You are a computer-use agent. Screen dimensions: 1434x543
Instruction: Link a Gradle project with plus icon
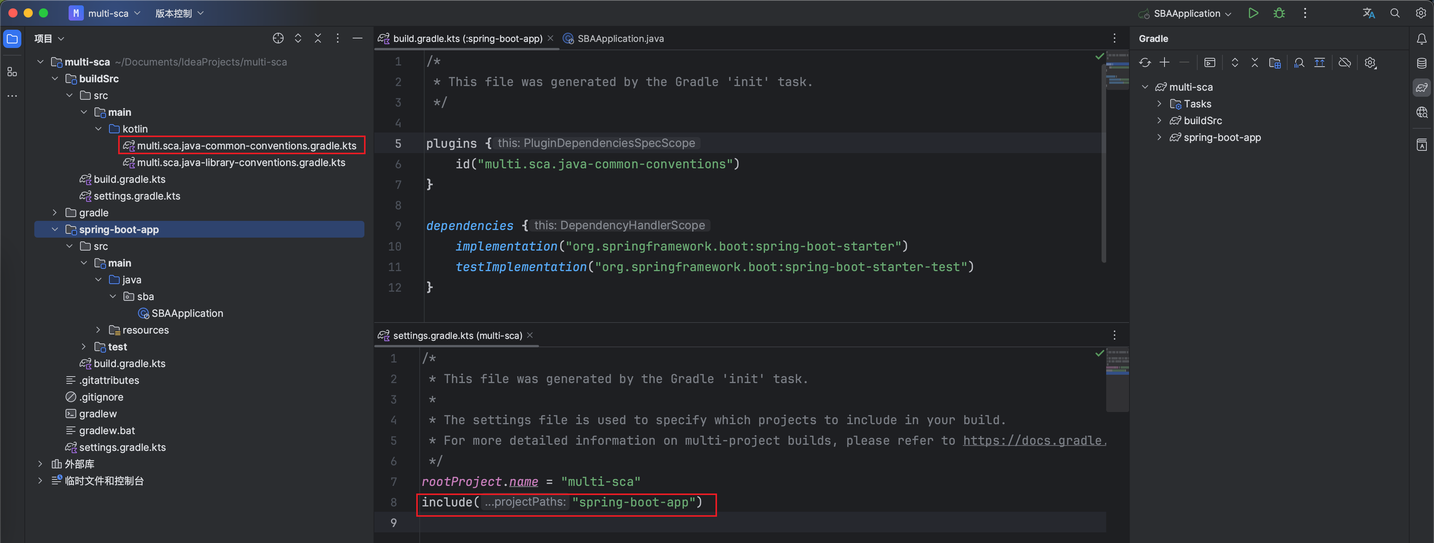tap(1165, 62)
